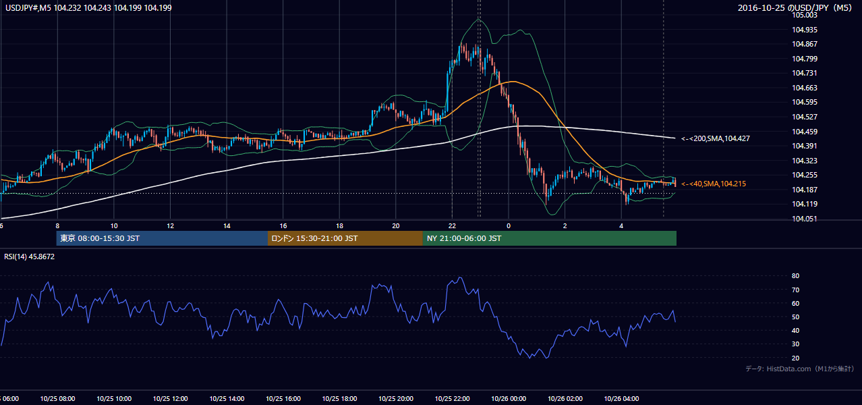Click the 10/25 22:00 date label
The height and width of the screenshot is (405, 862).
[453, 399]
